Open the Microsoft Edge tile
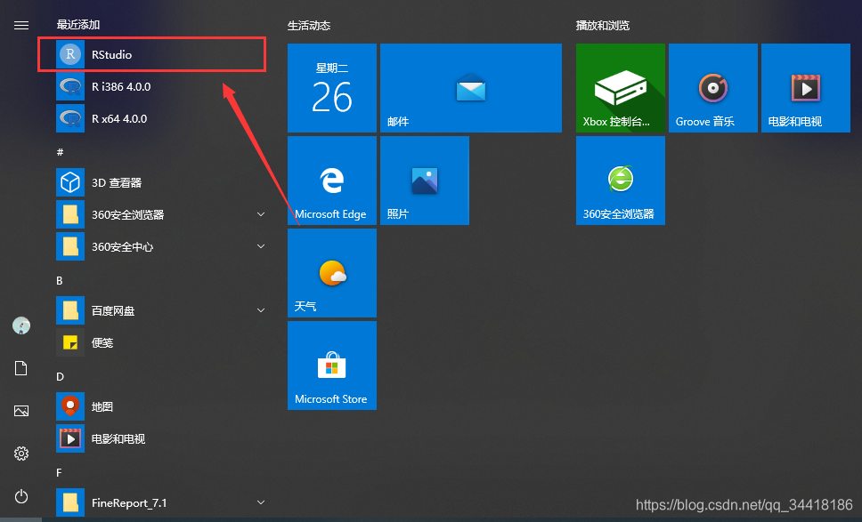Viewport: 862px width, 522px height. coord(332,181)
